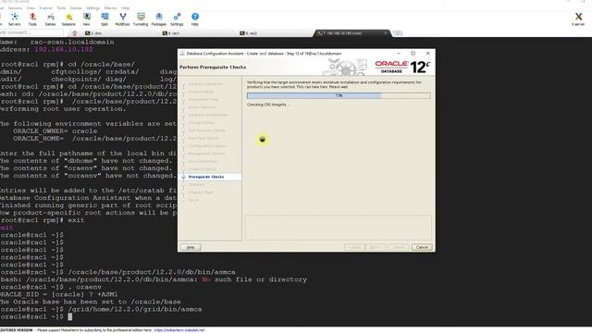Select the Data Vault Option step

(203, 138)
